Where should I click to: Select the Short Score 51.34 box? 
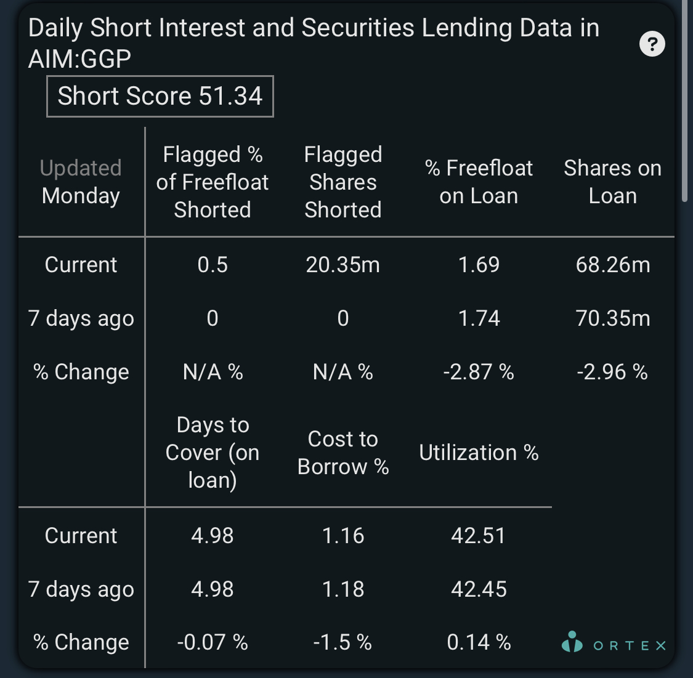160,96
